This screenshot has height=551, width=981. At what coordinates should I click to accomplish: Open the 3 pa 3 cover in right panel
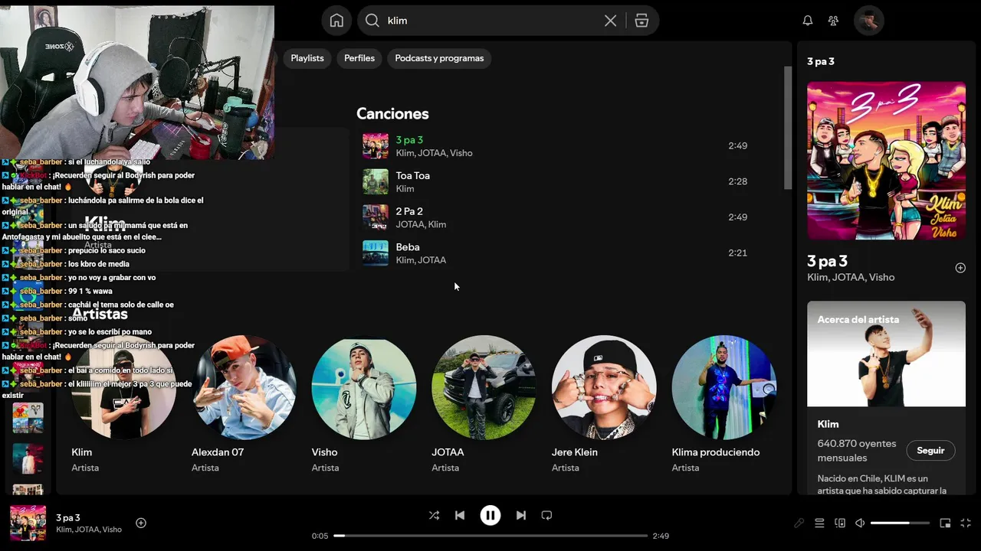[x=886, y=161]
